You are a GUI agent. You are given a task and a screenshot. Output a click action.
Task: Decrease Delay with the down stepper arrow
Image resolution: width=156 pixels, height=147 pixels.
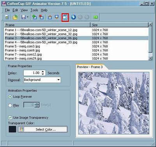click(43, 74)
